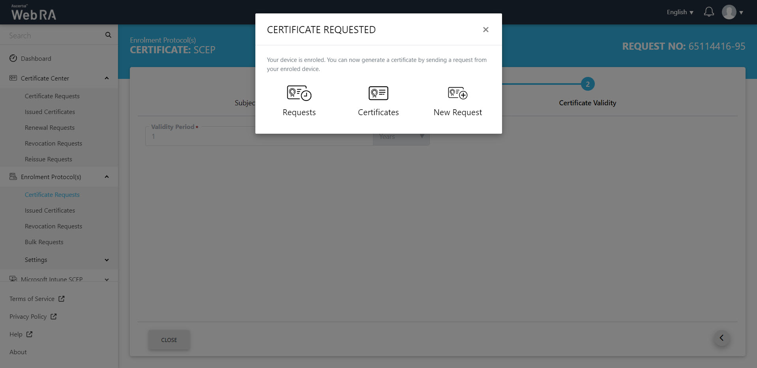Open Requests icon in the dialog

point(299,93)
